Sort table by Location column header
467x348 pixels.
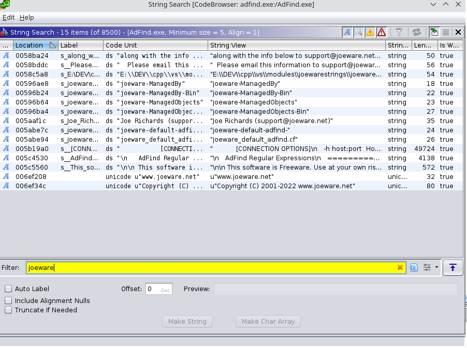[x=31, y=46]
